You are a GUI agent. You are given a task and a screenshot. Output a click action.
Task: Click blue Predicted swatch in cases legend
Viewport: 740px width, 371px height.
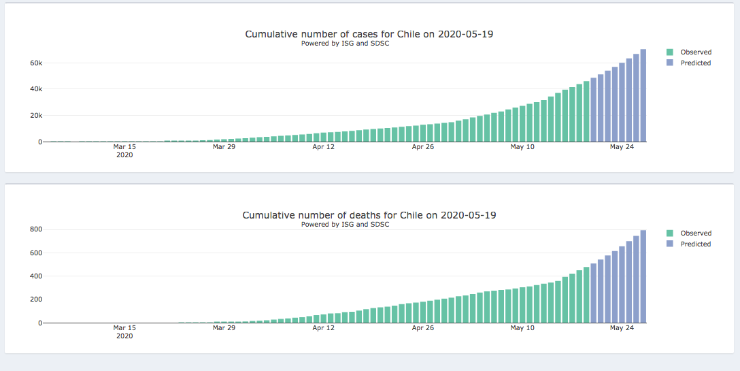click(670, 63)
